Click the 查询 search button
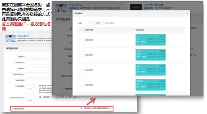This screenshot has width=207, height=114. pyautogui.click(x=98, y=23)
